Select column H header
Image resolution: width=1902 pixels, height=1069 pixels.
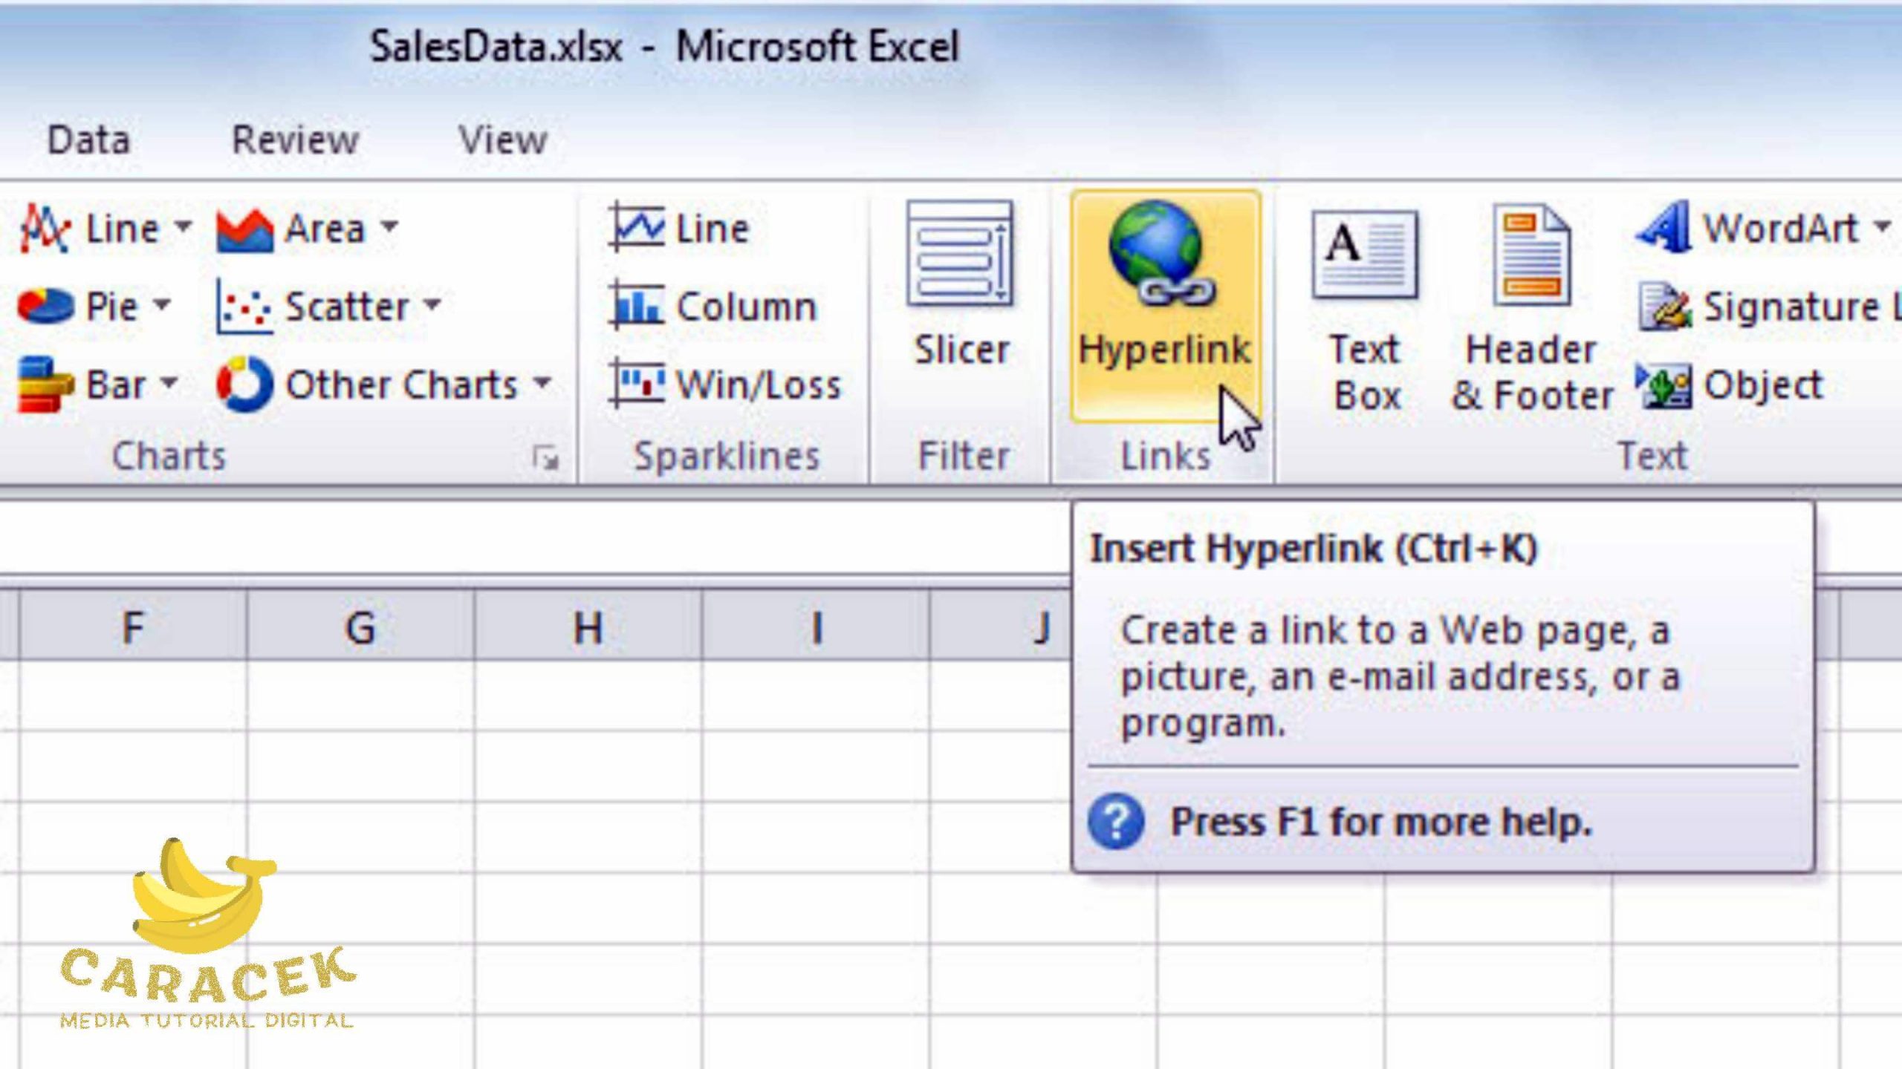coord(588,625)
